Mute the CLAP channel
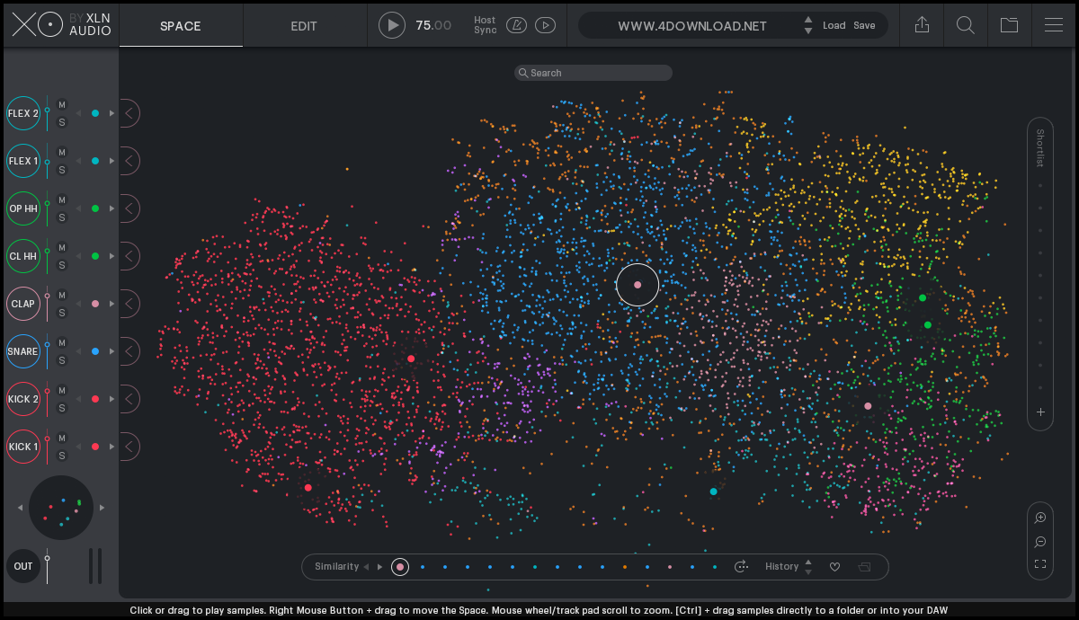This screenshot has height=620, width=1079. [62, 296]
